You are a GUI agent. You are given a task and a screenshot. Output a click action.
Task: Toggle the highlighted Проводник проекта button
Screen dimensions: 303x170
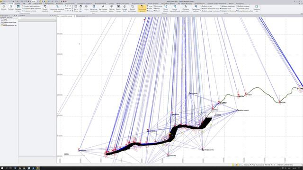(142, 8)
